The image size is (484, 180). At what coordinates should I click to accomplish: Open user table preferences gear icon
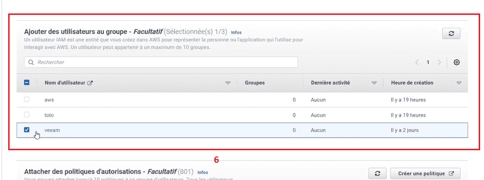pyautogui.click(x=457, y=62)
